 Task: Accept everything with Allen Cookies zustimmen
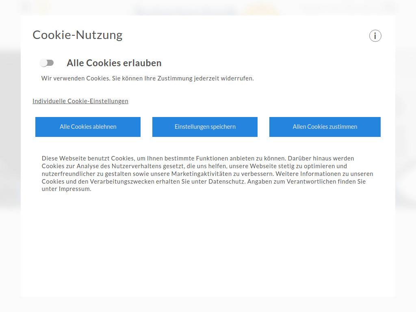point(325,127)
